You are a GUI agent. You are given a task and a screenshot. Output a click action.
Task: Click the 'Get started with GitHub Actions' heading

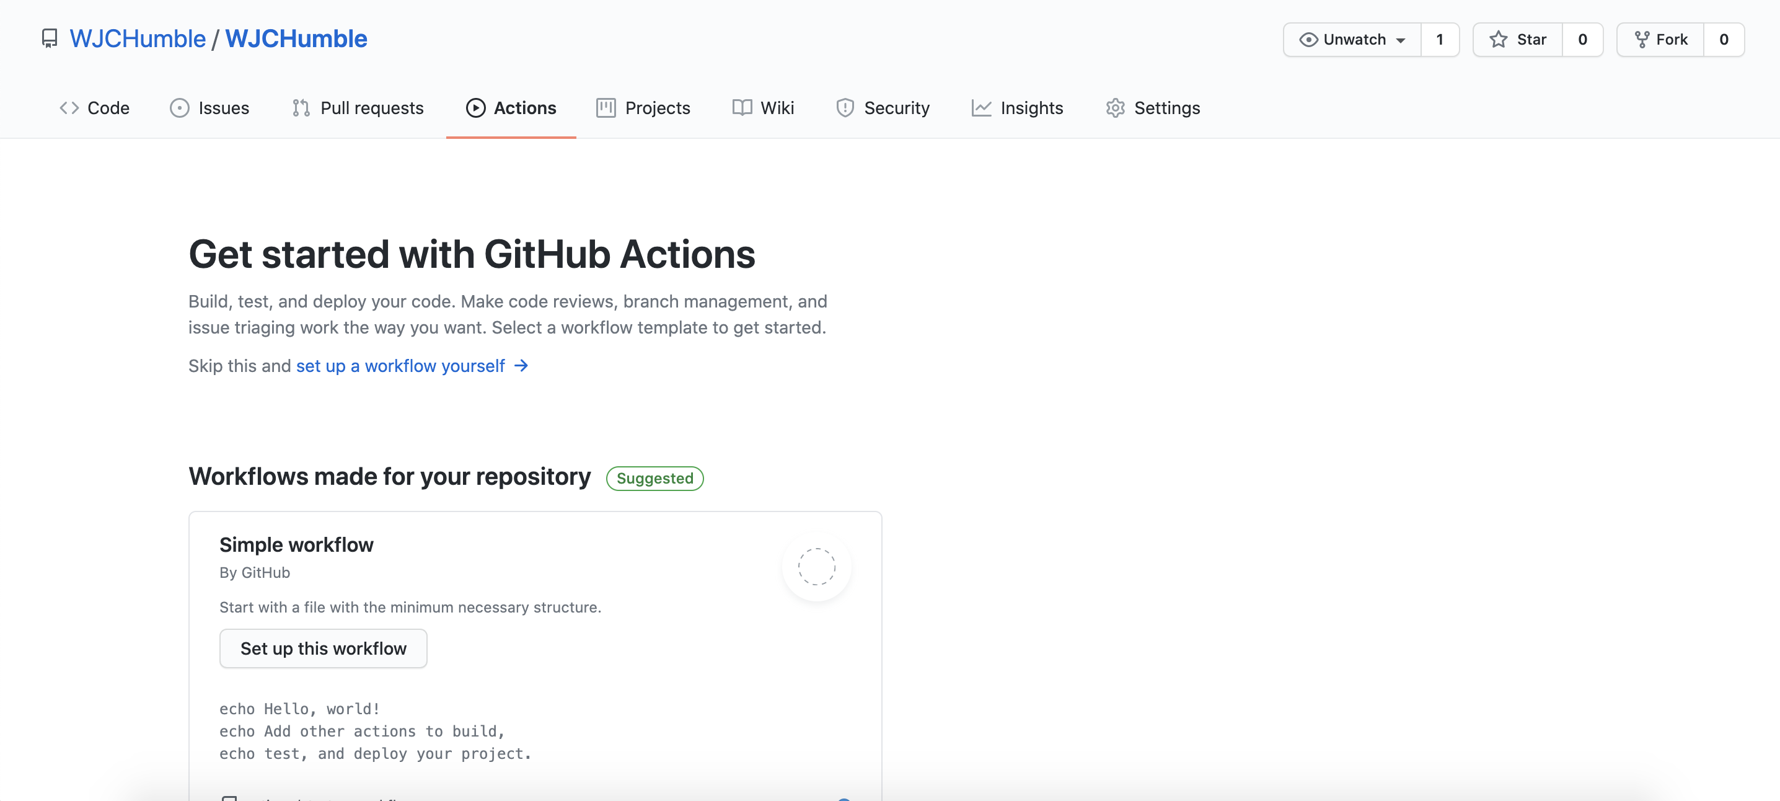(x=472, y=254)
